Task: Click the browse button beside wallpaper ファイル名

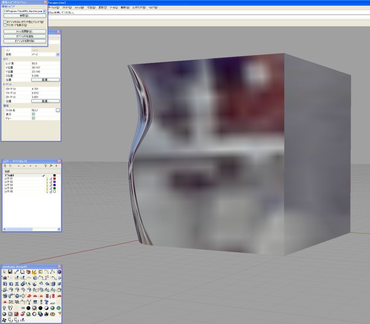Action: pos(58,110)
